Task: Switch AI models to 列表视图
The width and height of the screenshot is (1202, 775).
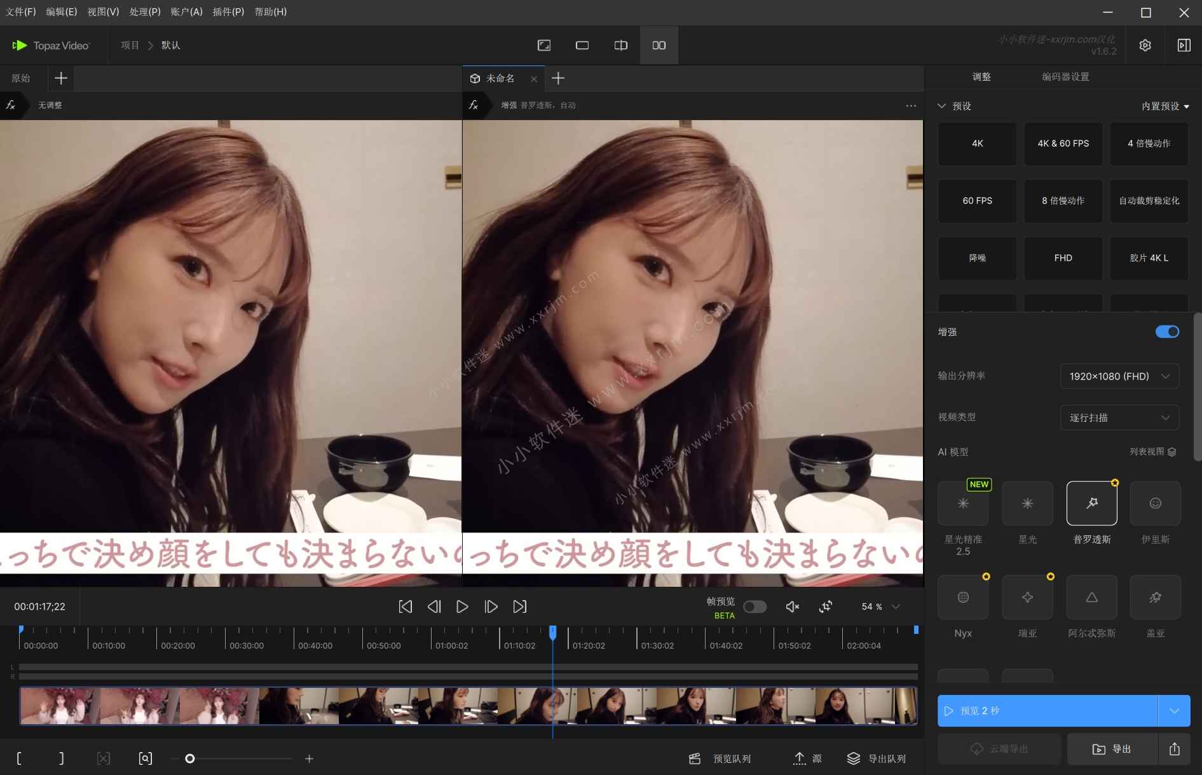Action: pos(1152,452)
